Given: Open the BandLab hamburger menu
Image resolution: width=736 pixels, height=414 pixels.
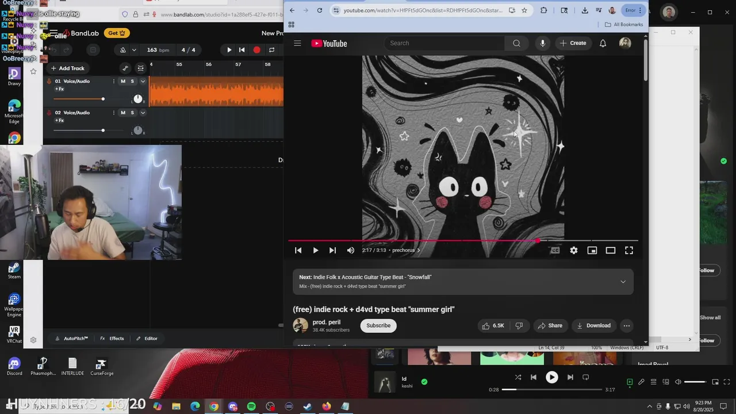Looking at the screenshot, I should (53, 33).
